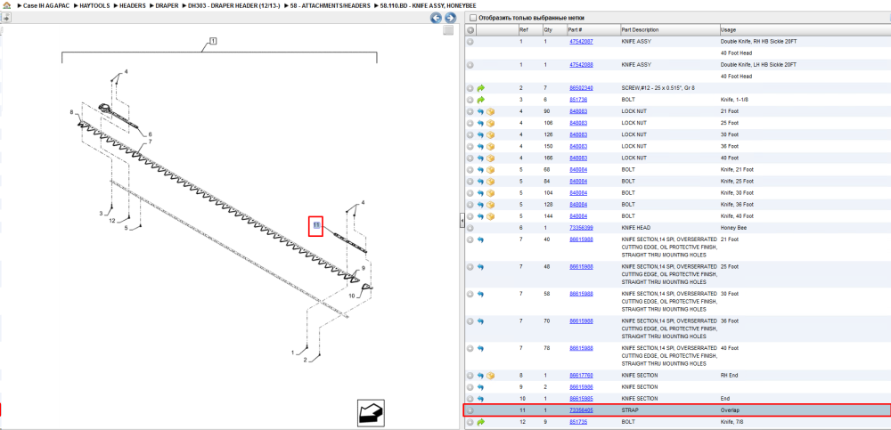Click the 'RH End' usage cell
The image size is (891, 430).
tap(729, 376)
